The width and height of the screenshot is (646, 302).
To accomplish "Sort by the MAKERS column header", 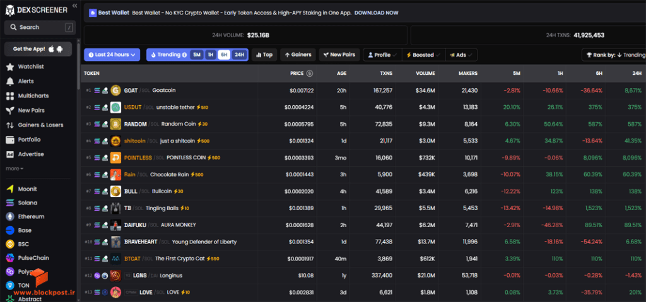I will point(468,73).
